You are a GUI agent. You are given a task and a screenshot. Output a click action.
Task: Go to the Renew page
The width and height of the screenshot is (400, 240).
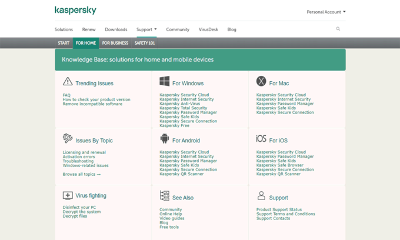click(x=89, y=29)
